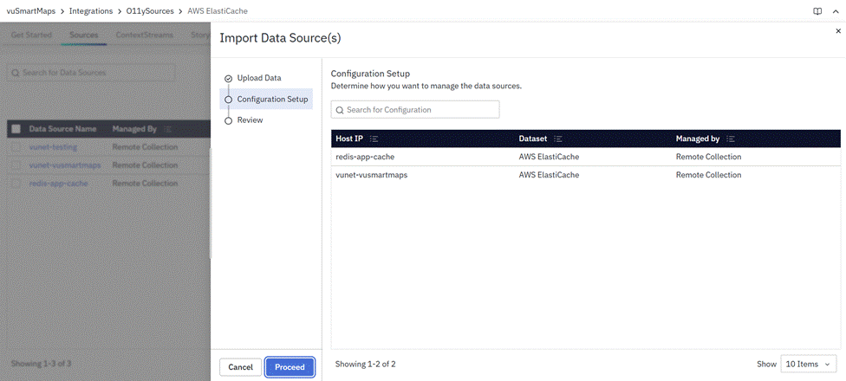This screenshot has height=381, width=846.
Task: Switch to the ContextStreams tab
Action: [x=144, y=36]
